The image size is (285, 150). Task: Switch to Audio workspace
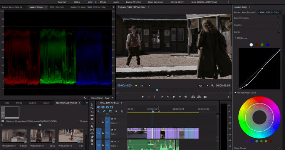116,2
